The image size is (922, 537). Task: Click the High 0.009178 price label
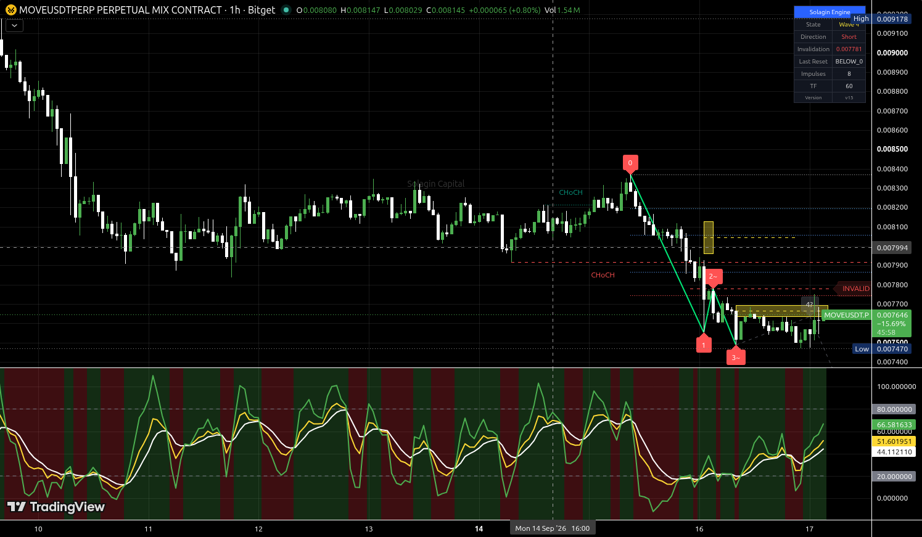click(x=881, y=18)
